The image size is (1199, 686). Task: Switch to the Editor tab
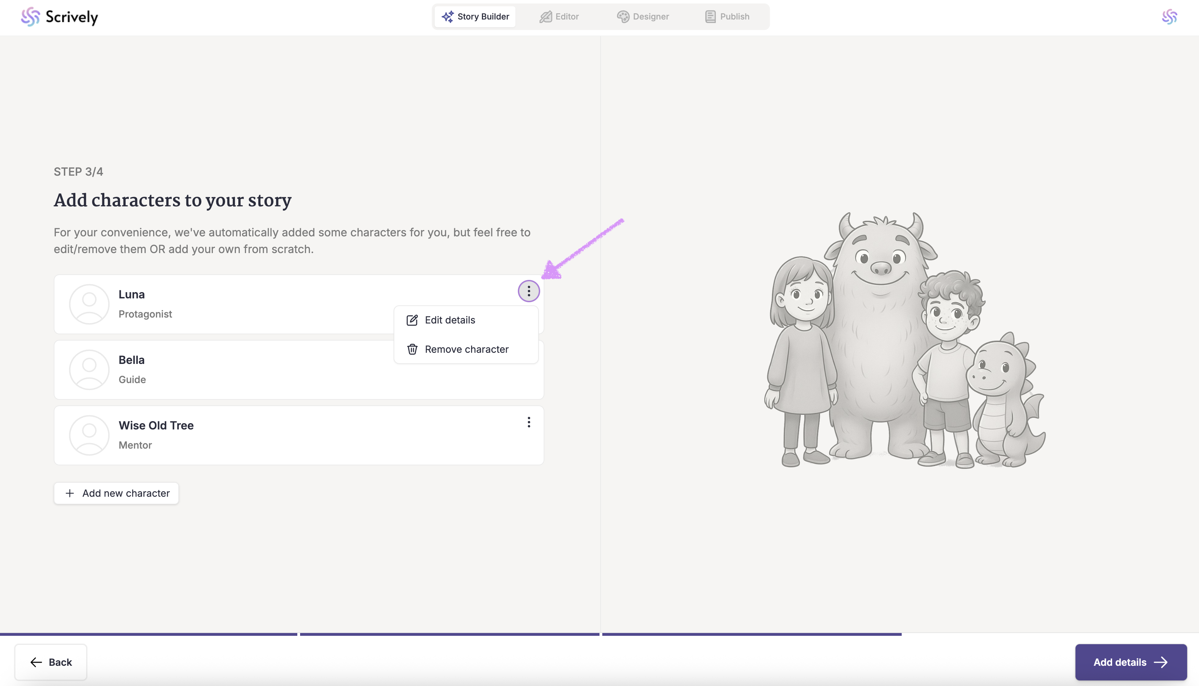coord(559,17)
